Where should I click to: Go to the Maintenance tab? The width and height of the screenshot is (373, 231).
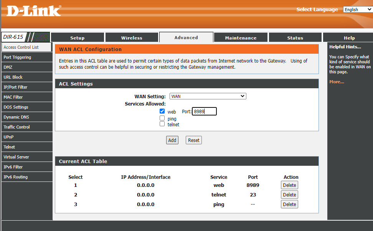[241, 38]
